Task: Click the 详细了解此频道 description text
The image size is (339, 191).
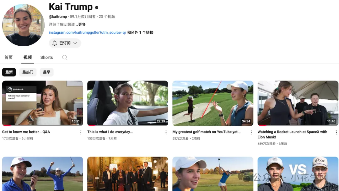Action: point(62,24)
